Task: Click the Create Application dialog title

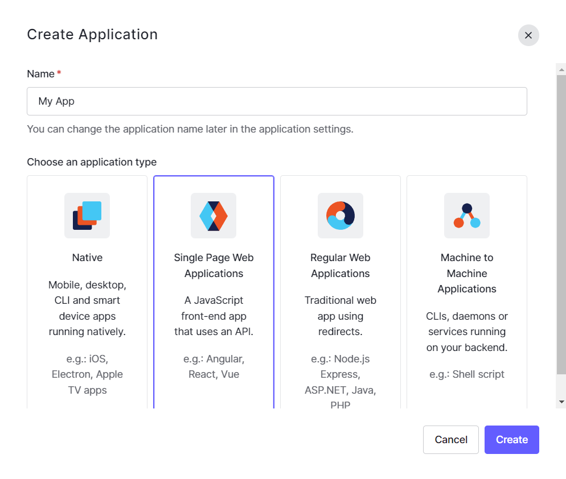Action: [x=92, y=34]
